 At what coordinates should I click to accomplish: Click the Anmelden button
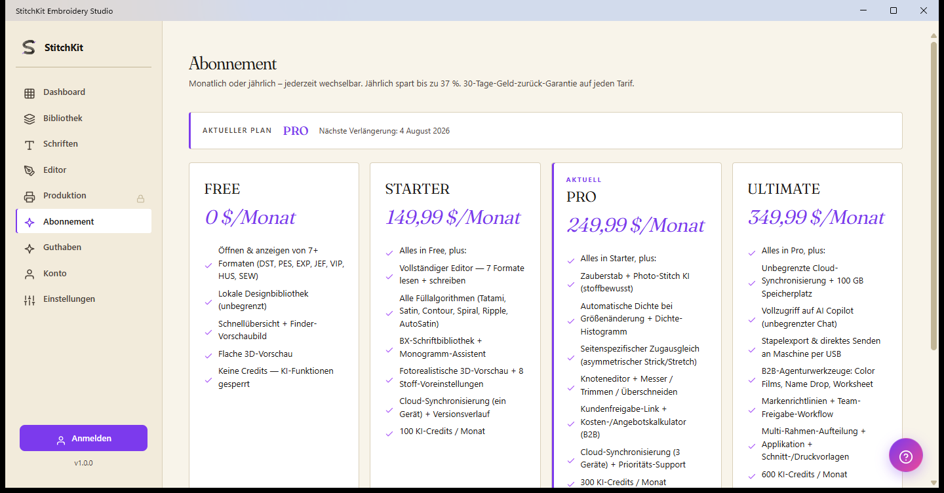click(83, 438)
